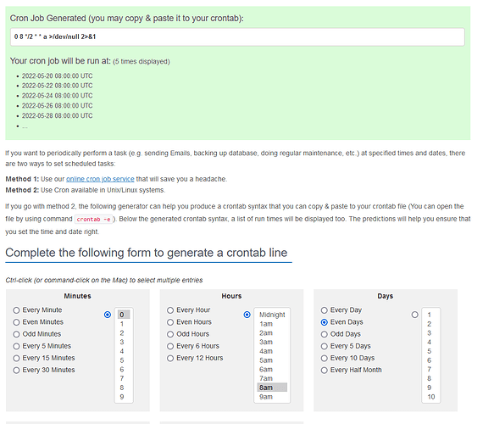Choose Even Hours option
The image size is (494, 424).
coord(170,322)
